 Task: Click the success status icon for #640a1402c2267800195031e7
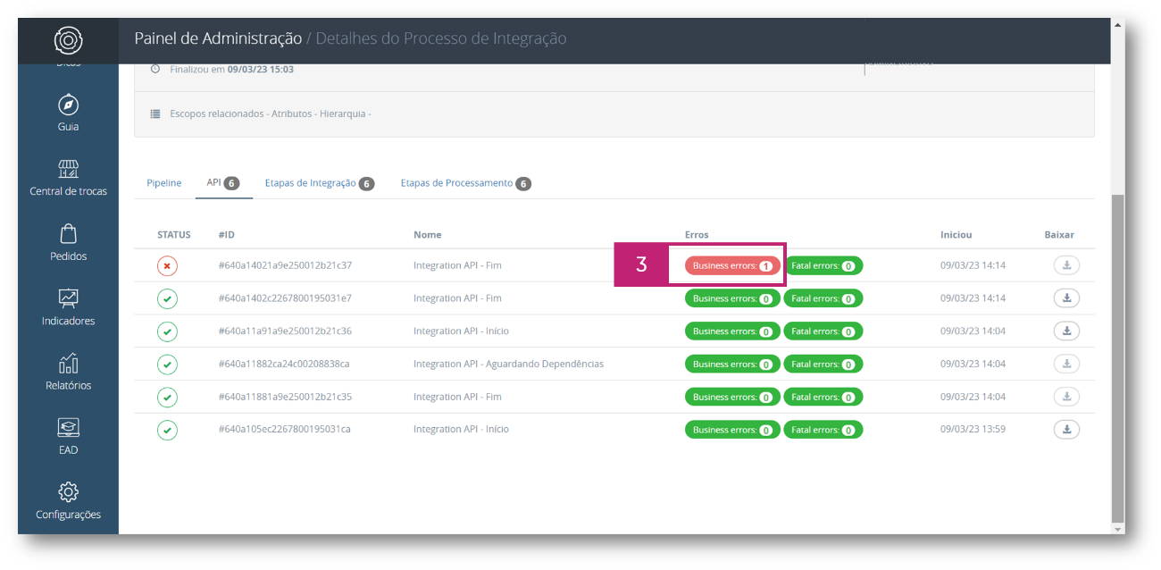click(x=167, y=298)
